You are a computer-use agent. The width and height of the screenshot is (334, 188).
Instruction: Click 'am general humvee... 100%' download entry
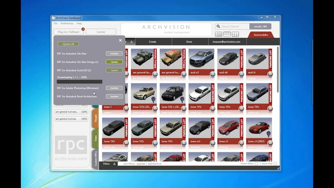click(71, 112)
